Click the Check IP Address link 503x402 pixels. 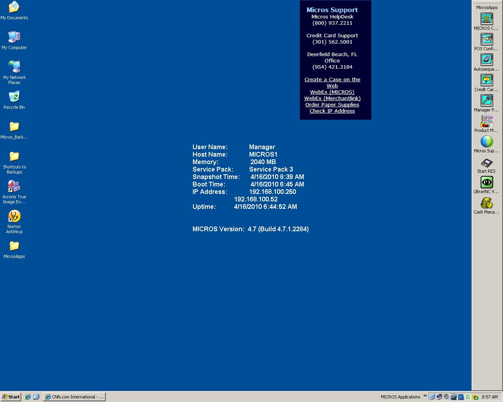332,111
